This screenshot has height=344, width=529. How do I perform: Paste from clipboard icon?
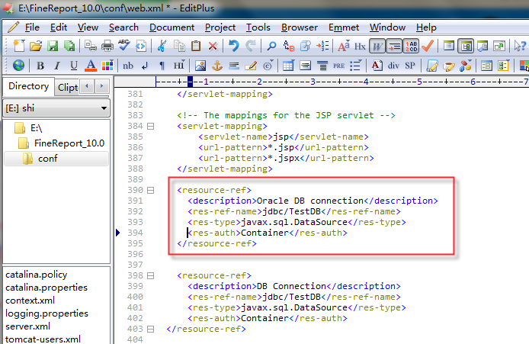click(x=196, y=46)
